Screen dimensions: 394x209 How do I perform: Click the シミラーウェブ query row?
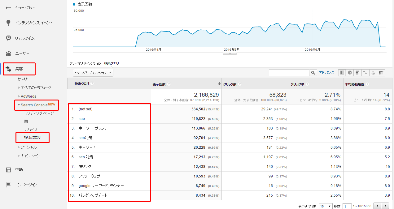[90, 176]
